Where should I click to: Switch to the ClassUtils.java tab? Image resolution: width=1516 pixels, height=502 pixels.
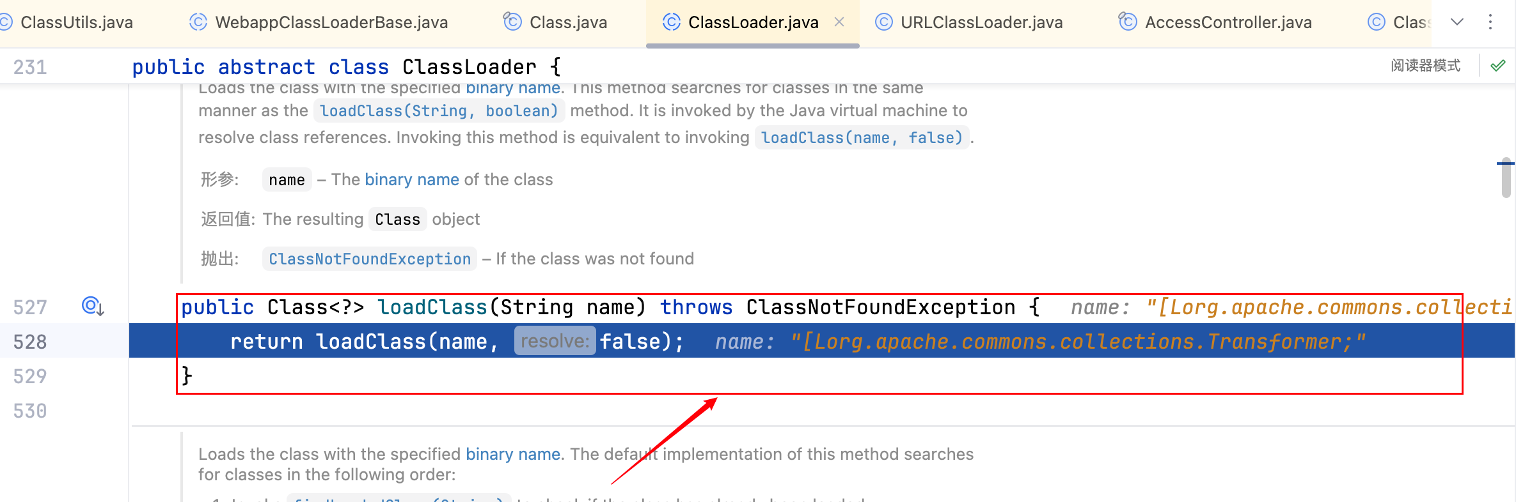76,22
